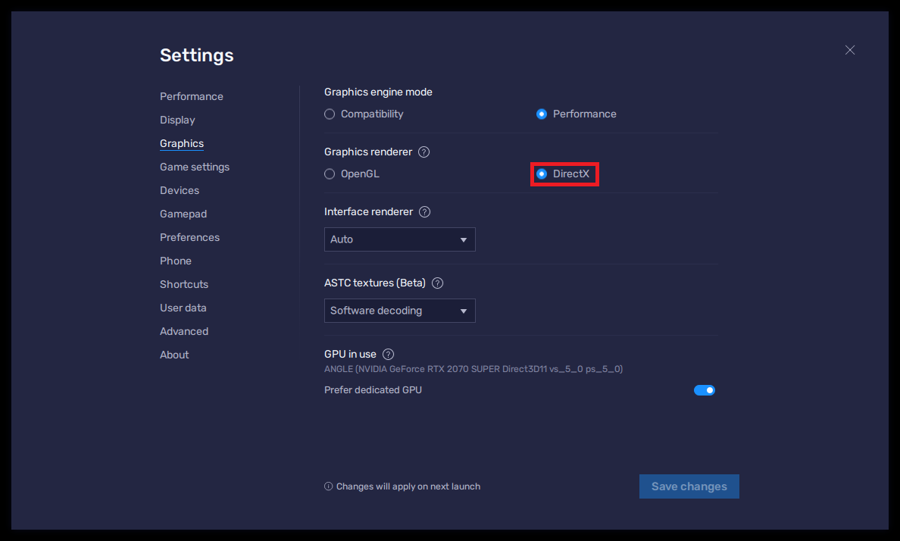Open the Graphics renderer help tooltip

pos(423,152)
